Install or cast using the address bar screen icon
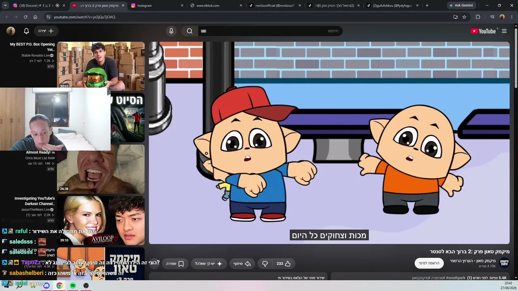The width and height of the screenshot is (518, 291). pos(455,17)
